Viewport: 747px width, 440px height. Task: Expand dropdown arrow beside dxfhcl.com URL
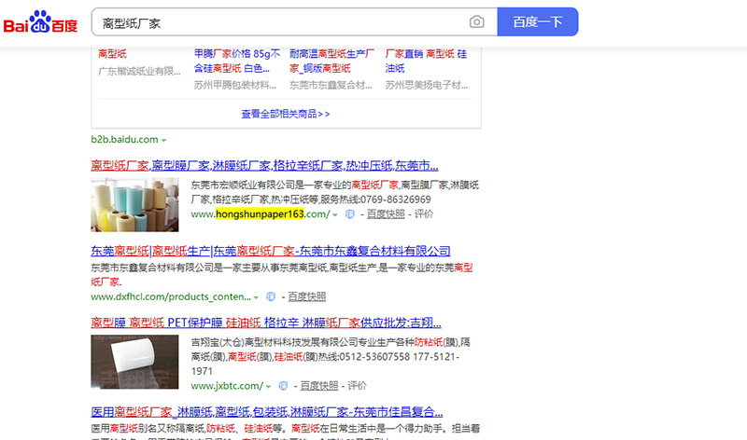pyautogui.click(x=256, y=297)
